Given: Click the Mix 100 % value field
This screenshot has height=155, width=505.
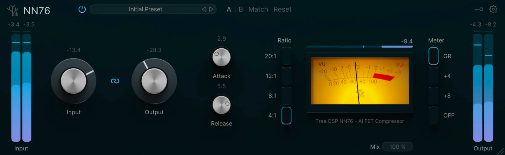Looking at the screenshot, I should pyautogui.click(x=397, y=147).
